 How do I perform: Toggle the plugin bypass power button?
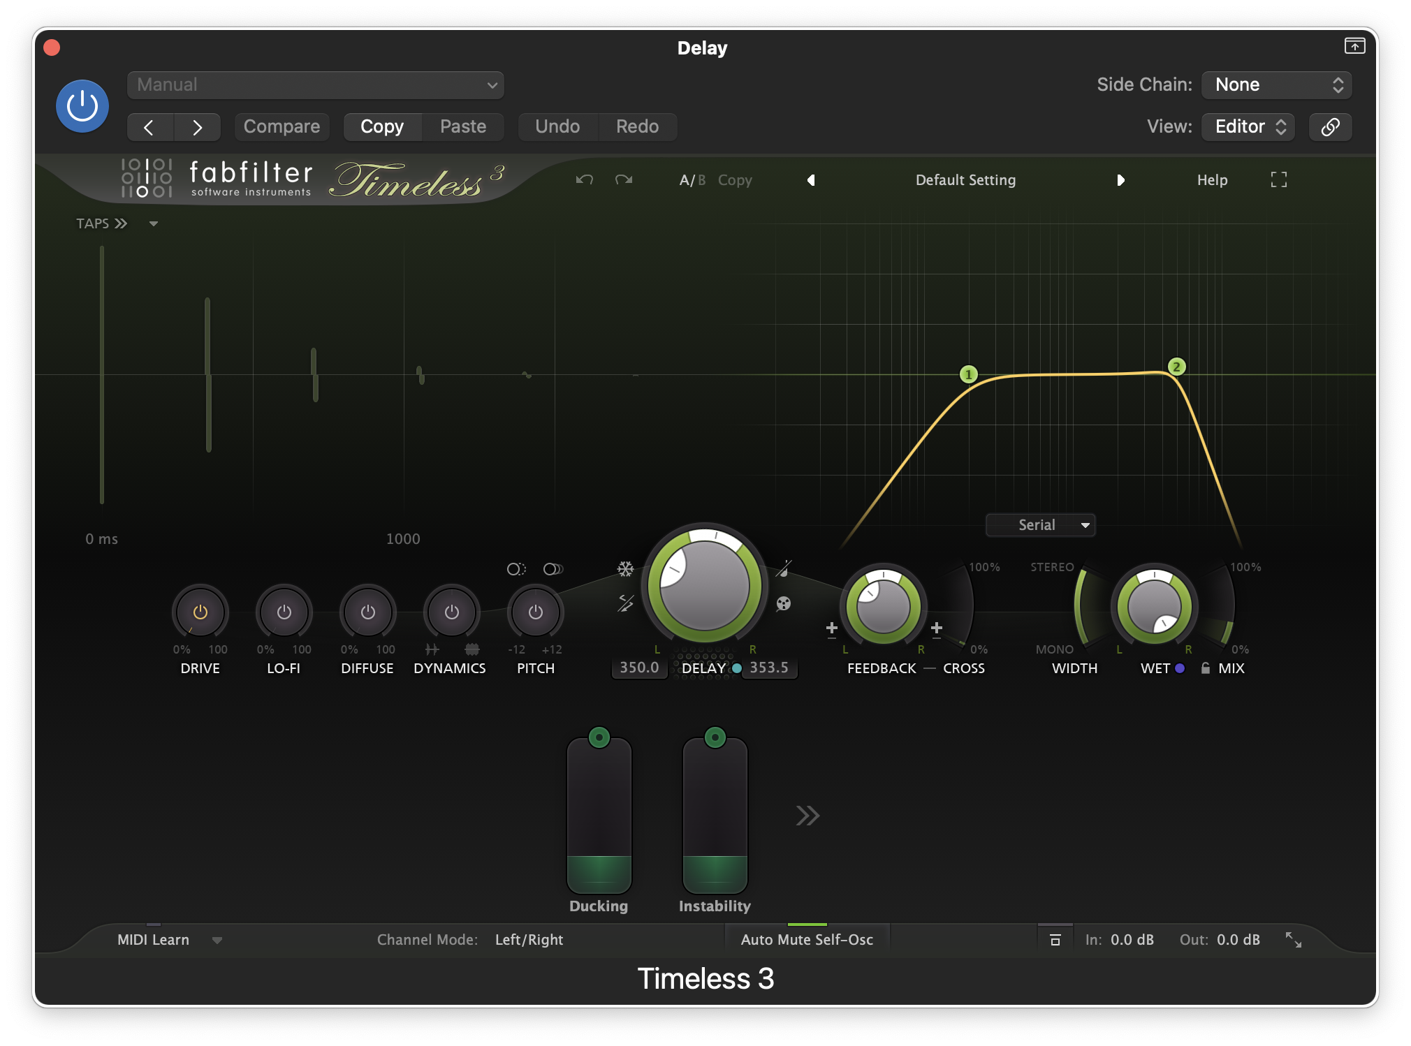pyautogui.click(x=82, y=106)
